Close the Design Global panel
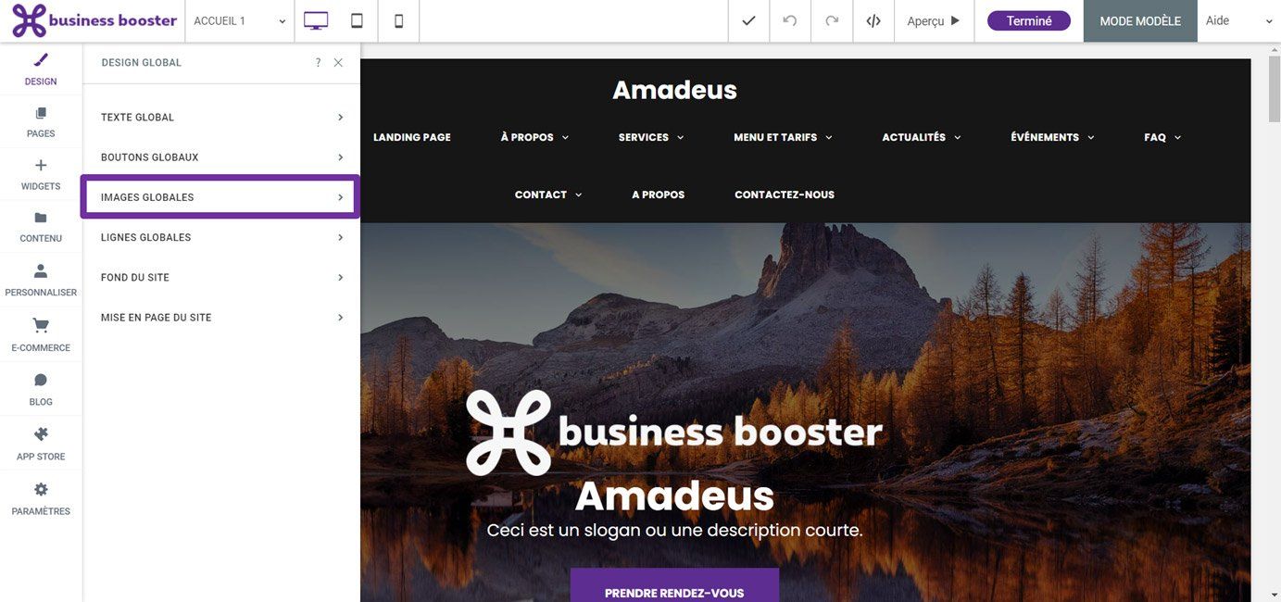The width and height of the screenshot is (1281, 602). (x=338, y=63)
